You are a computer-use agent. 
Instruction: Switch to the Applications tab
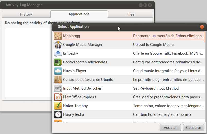[79, 14]
